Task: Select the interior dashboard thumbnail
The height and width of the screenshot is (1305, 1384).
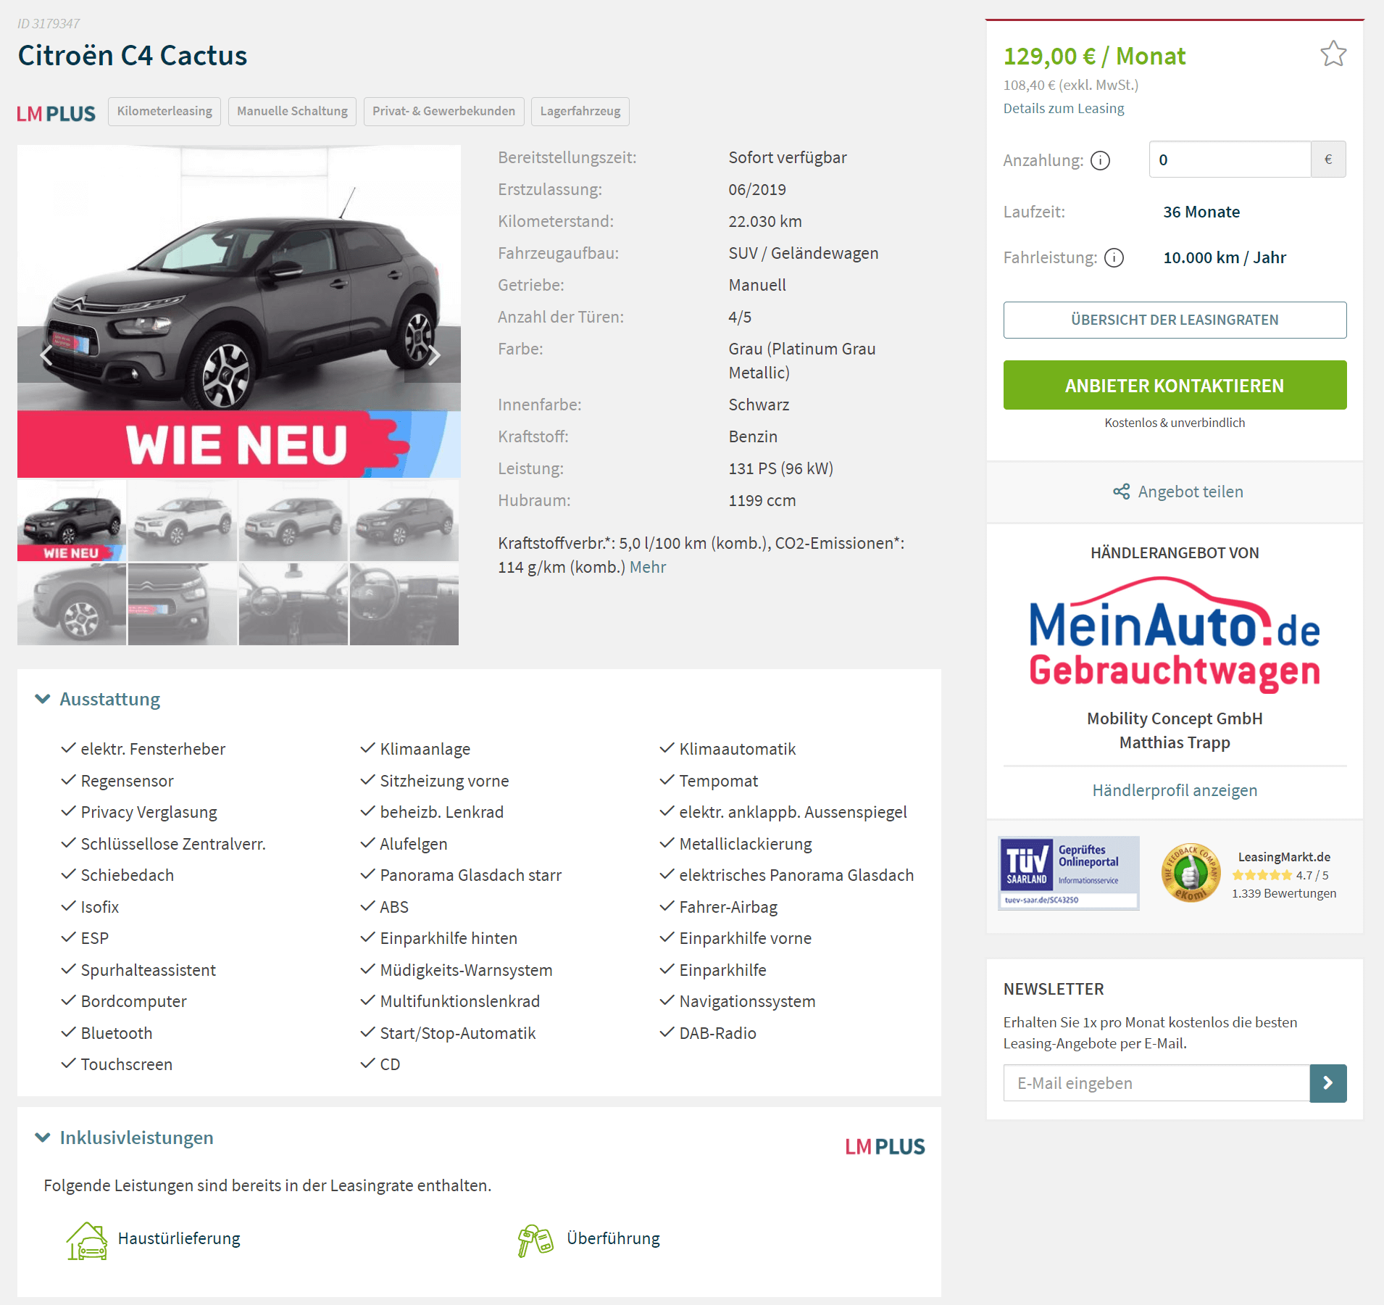Action: click(293, 605)
